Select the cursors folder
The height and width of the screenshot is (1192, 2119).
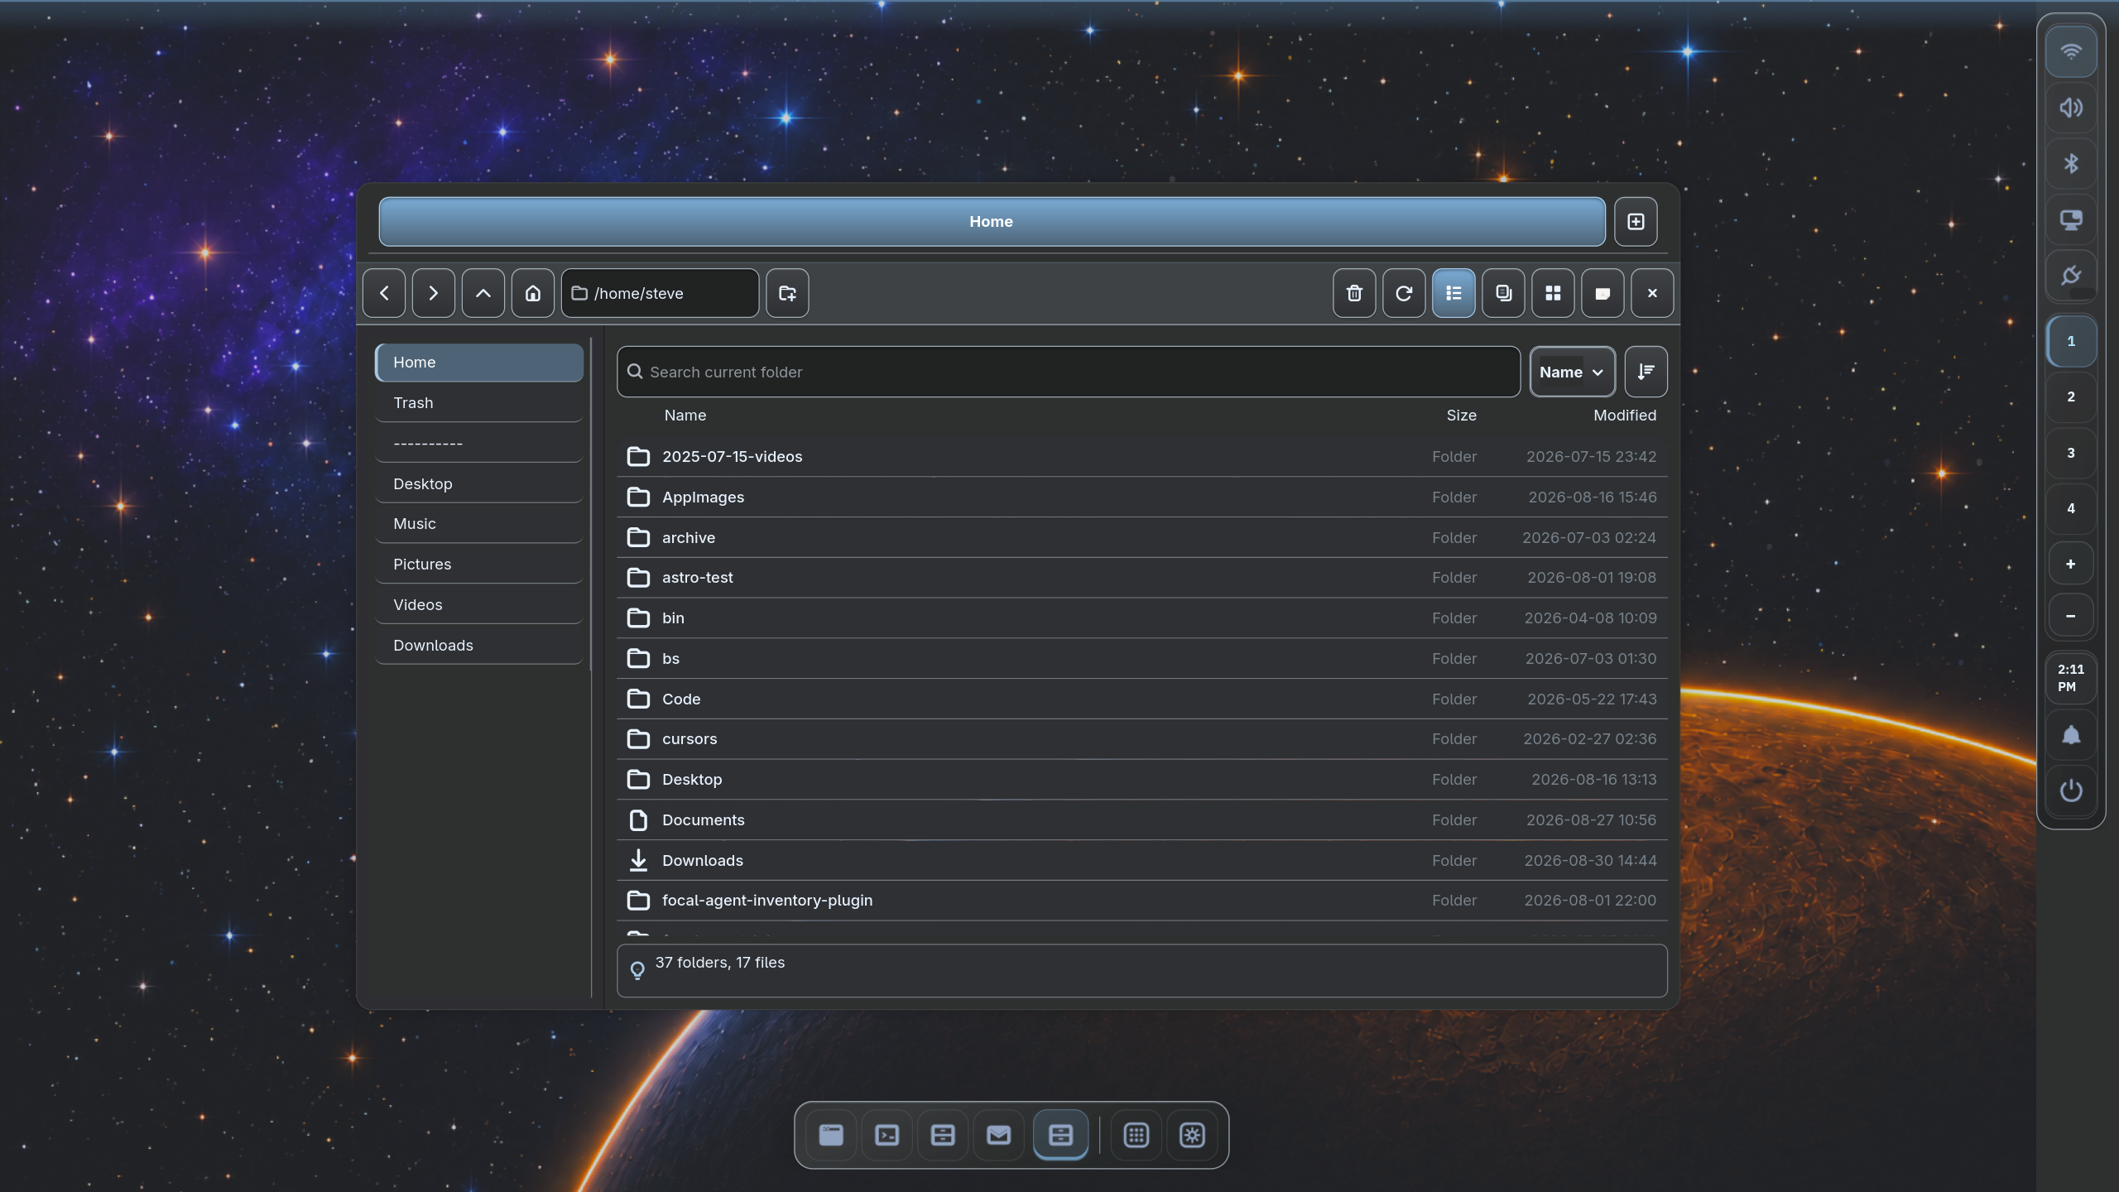coord(1142,739)
